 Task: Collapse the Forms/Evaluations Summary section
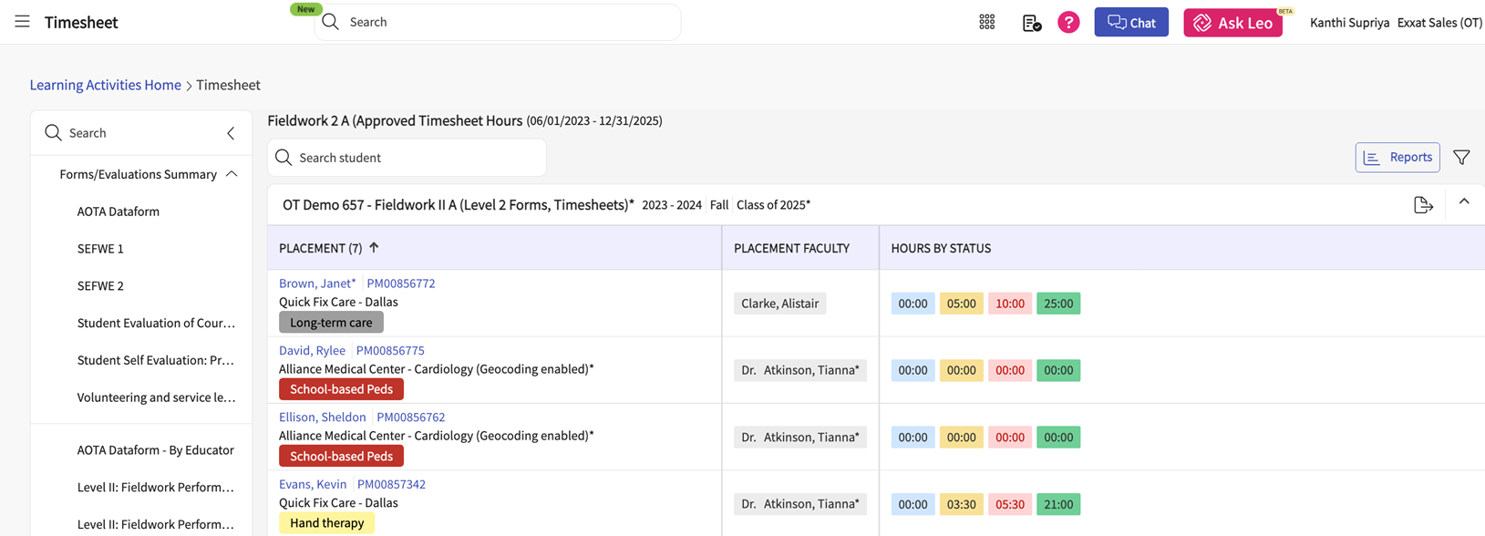(x=232, y=174)
